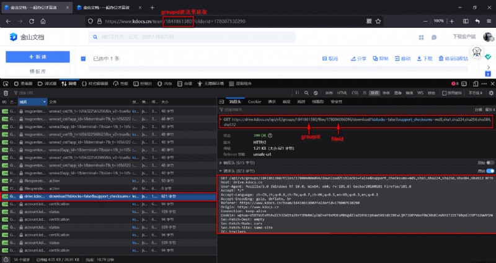The width and height of the screenshot is (496, 263).
Task: Click the browser address bar URL
Action: pyautogui.click(x=175, y=22)
